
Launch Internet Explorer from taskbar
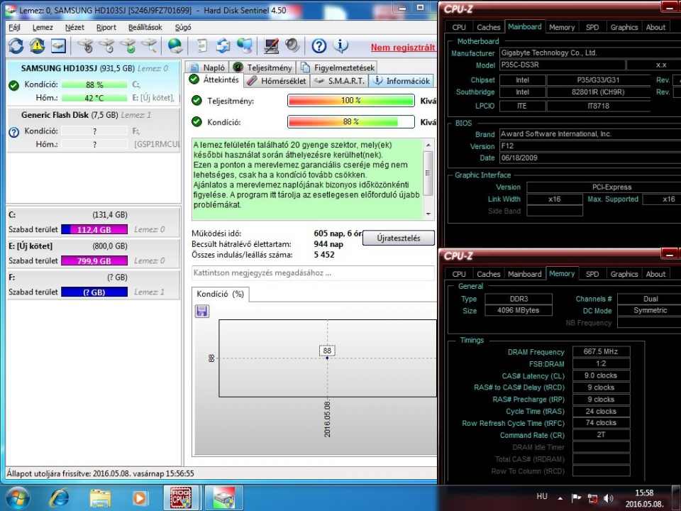coord(59,498)
